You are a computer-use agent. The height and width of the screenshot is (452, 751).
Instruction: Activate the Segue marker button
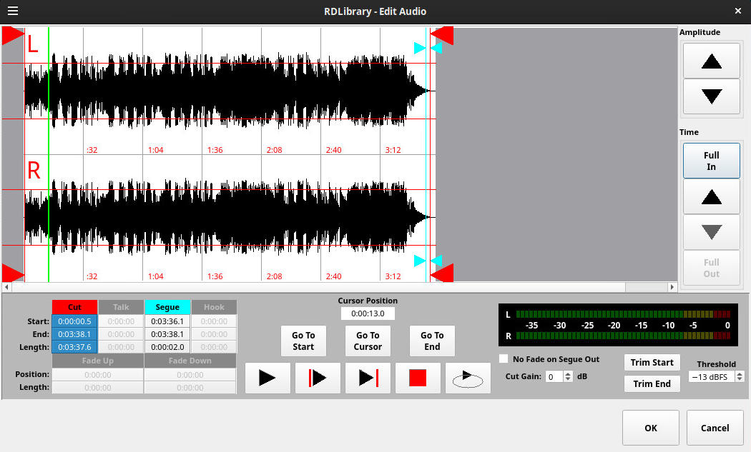click(167, 307)
